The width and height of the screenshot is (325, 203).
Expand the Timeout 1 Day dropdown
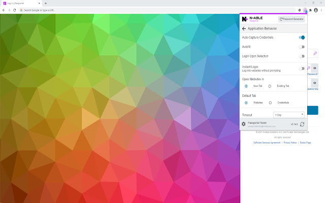288,115
